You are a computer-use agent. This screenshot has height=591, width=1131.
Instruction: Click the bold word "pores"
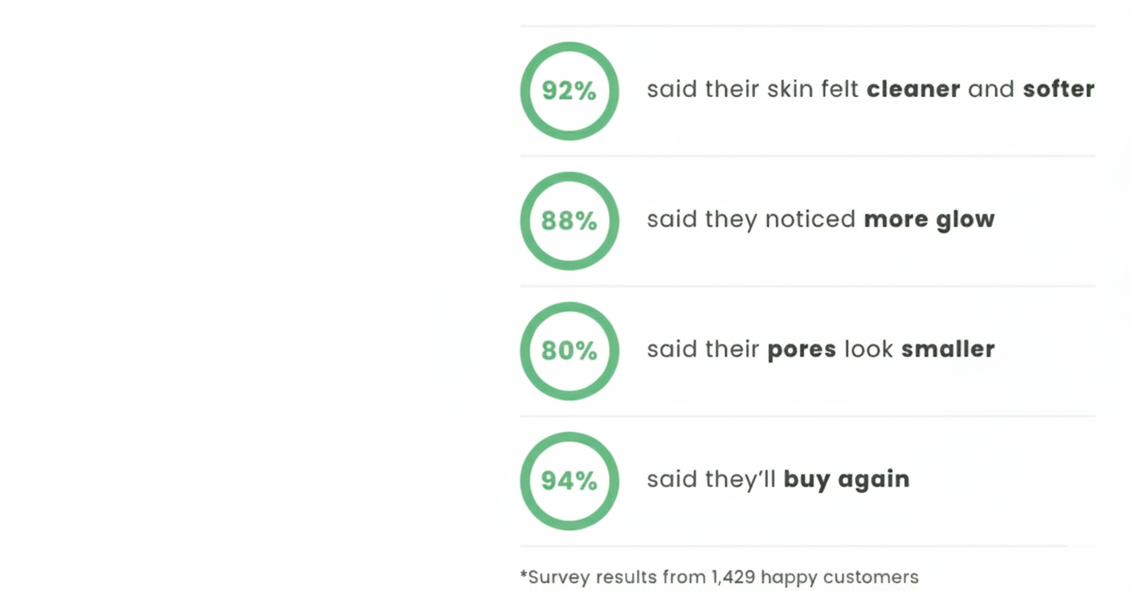tap(802, 349)
